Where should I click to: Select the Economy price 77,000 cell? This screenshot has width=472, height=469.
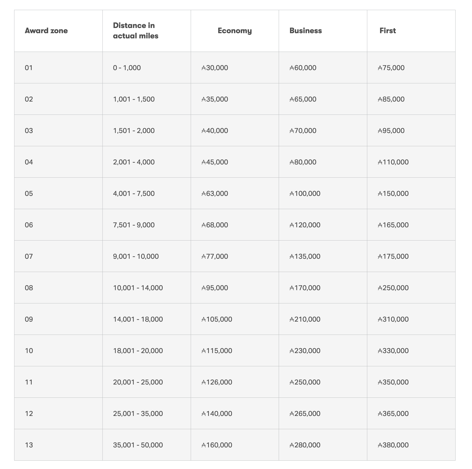pos(235,256)
